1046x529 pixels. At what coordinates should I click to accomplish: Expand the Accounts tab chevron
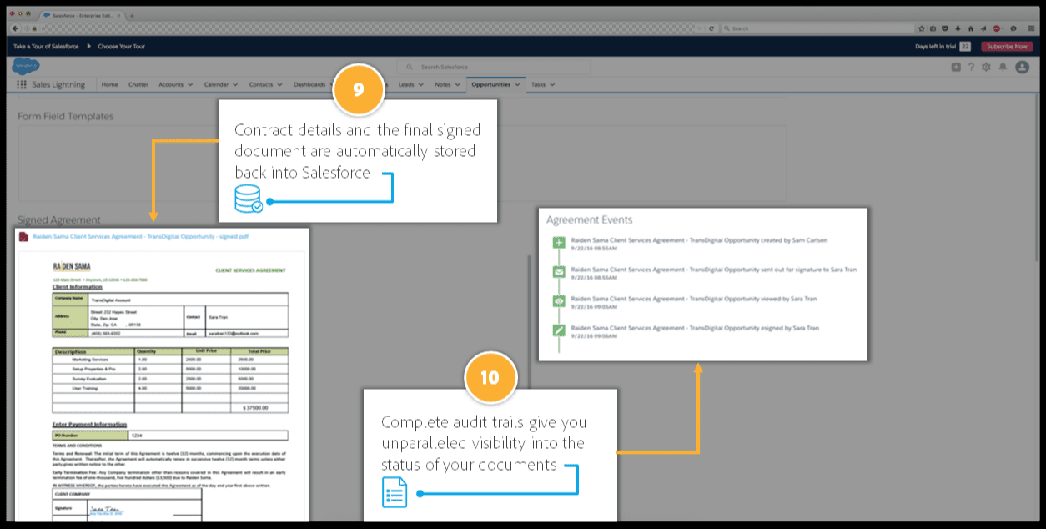[190, 84]
